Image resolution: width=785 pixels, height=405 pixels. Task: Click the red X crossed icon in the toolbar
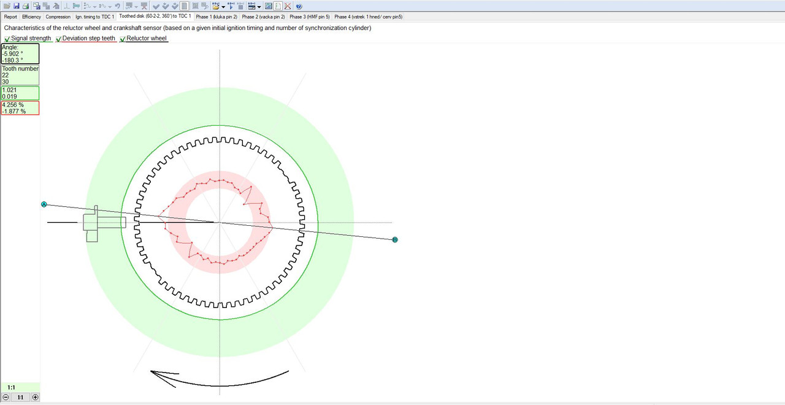point(288,6)
